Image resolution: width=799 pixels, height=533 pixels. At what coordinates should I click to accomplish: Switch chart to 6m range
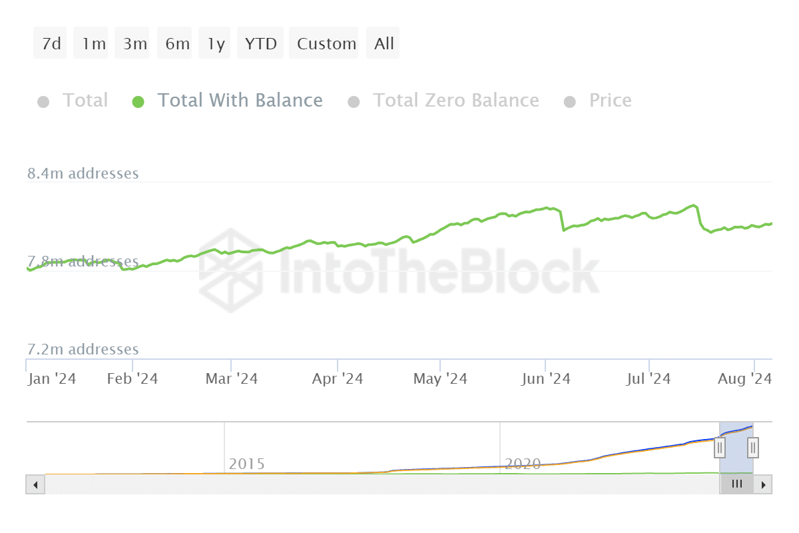[177, 44]
